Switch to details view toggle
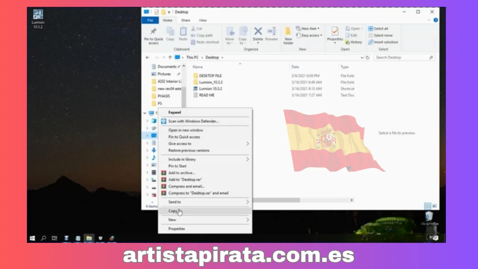The image size is (478, 269). [x=428, y=206]
